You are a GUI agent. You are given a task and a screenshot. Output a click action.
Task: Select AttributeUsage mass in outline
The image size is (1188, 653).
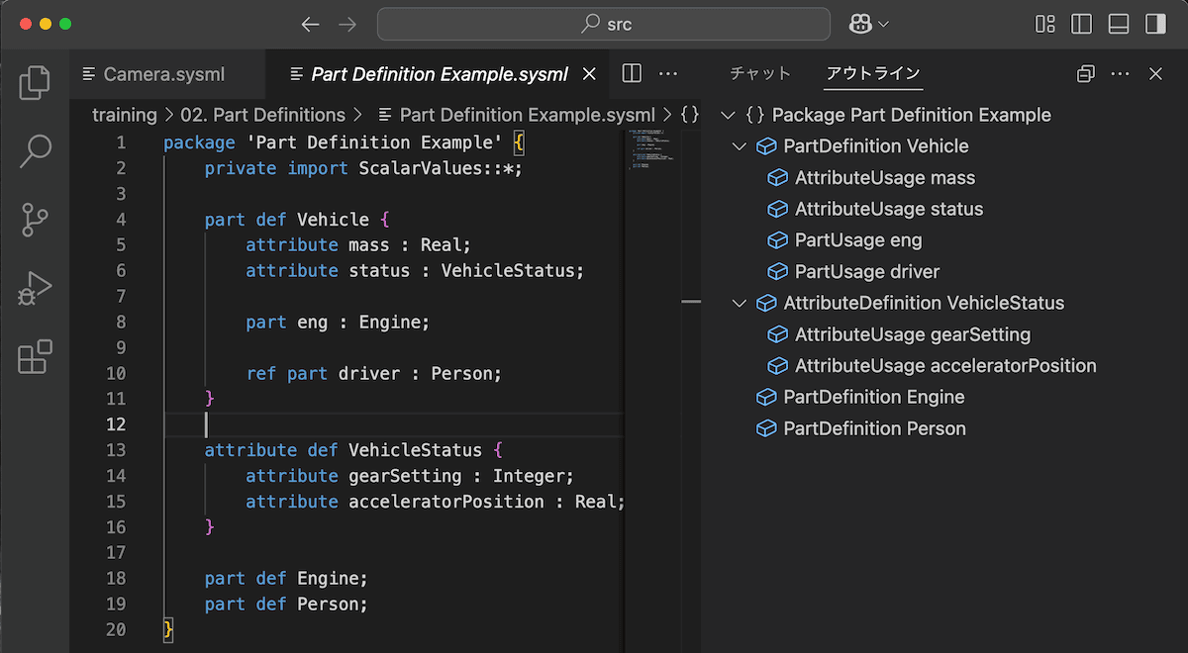click(x=885, y=178)
